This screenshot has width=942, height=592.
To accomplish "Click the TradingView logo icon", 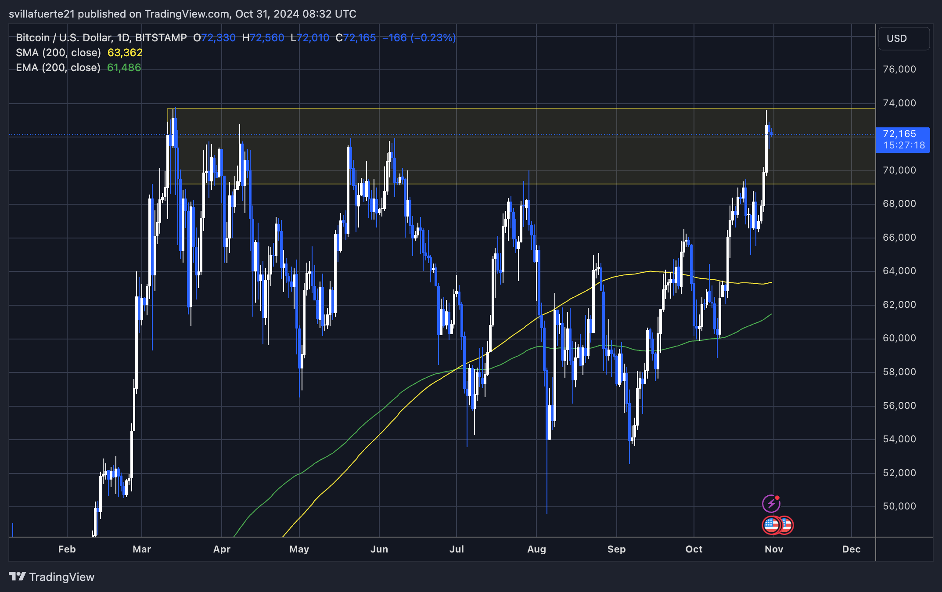I will click(17, 576).
